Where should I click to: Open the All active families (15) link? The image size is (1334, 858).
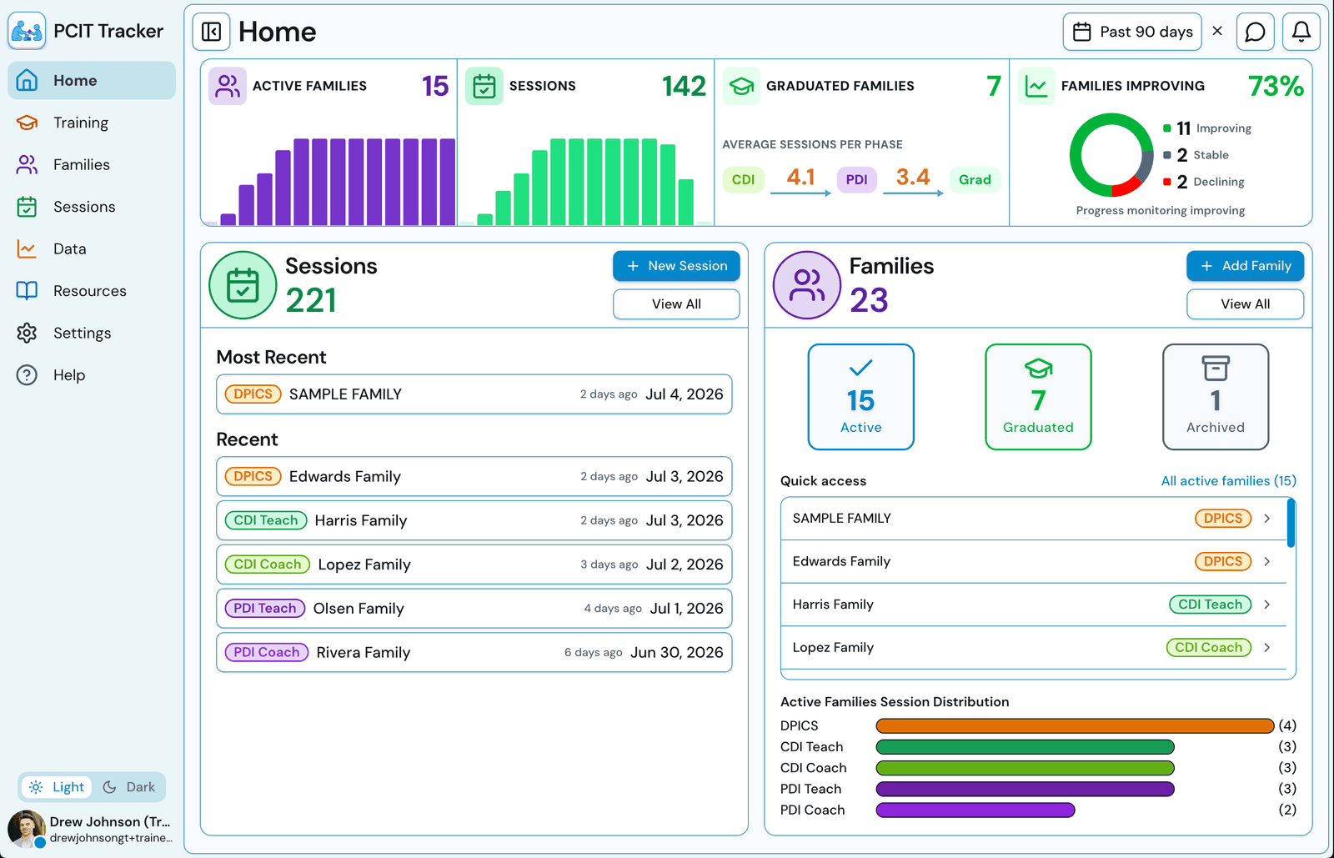[1228, 481]
